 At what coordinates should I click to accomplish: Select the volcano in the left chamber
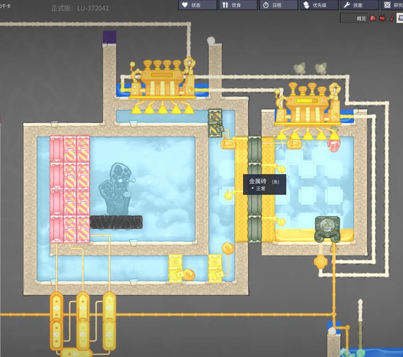(116, 189)
